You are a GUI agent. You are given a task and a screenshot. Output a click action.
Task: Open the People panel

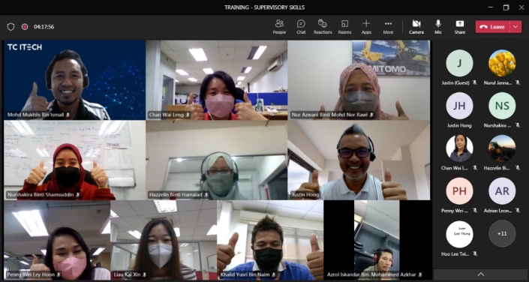(x=279, y=27)
